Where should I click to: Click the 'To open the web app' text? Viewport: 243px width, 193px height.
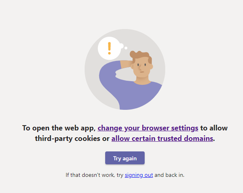pyautogui.click(x=59, y=128)
